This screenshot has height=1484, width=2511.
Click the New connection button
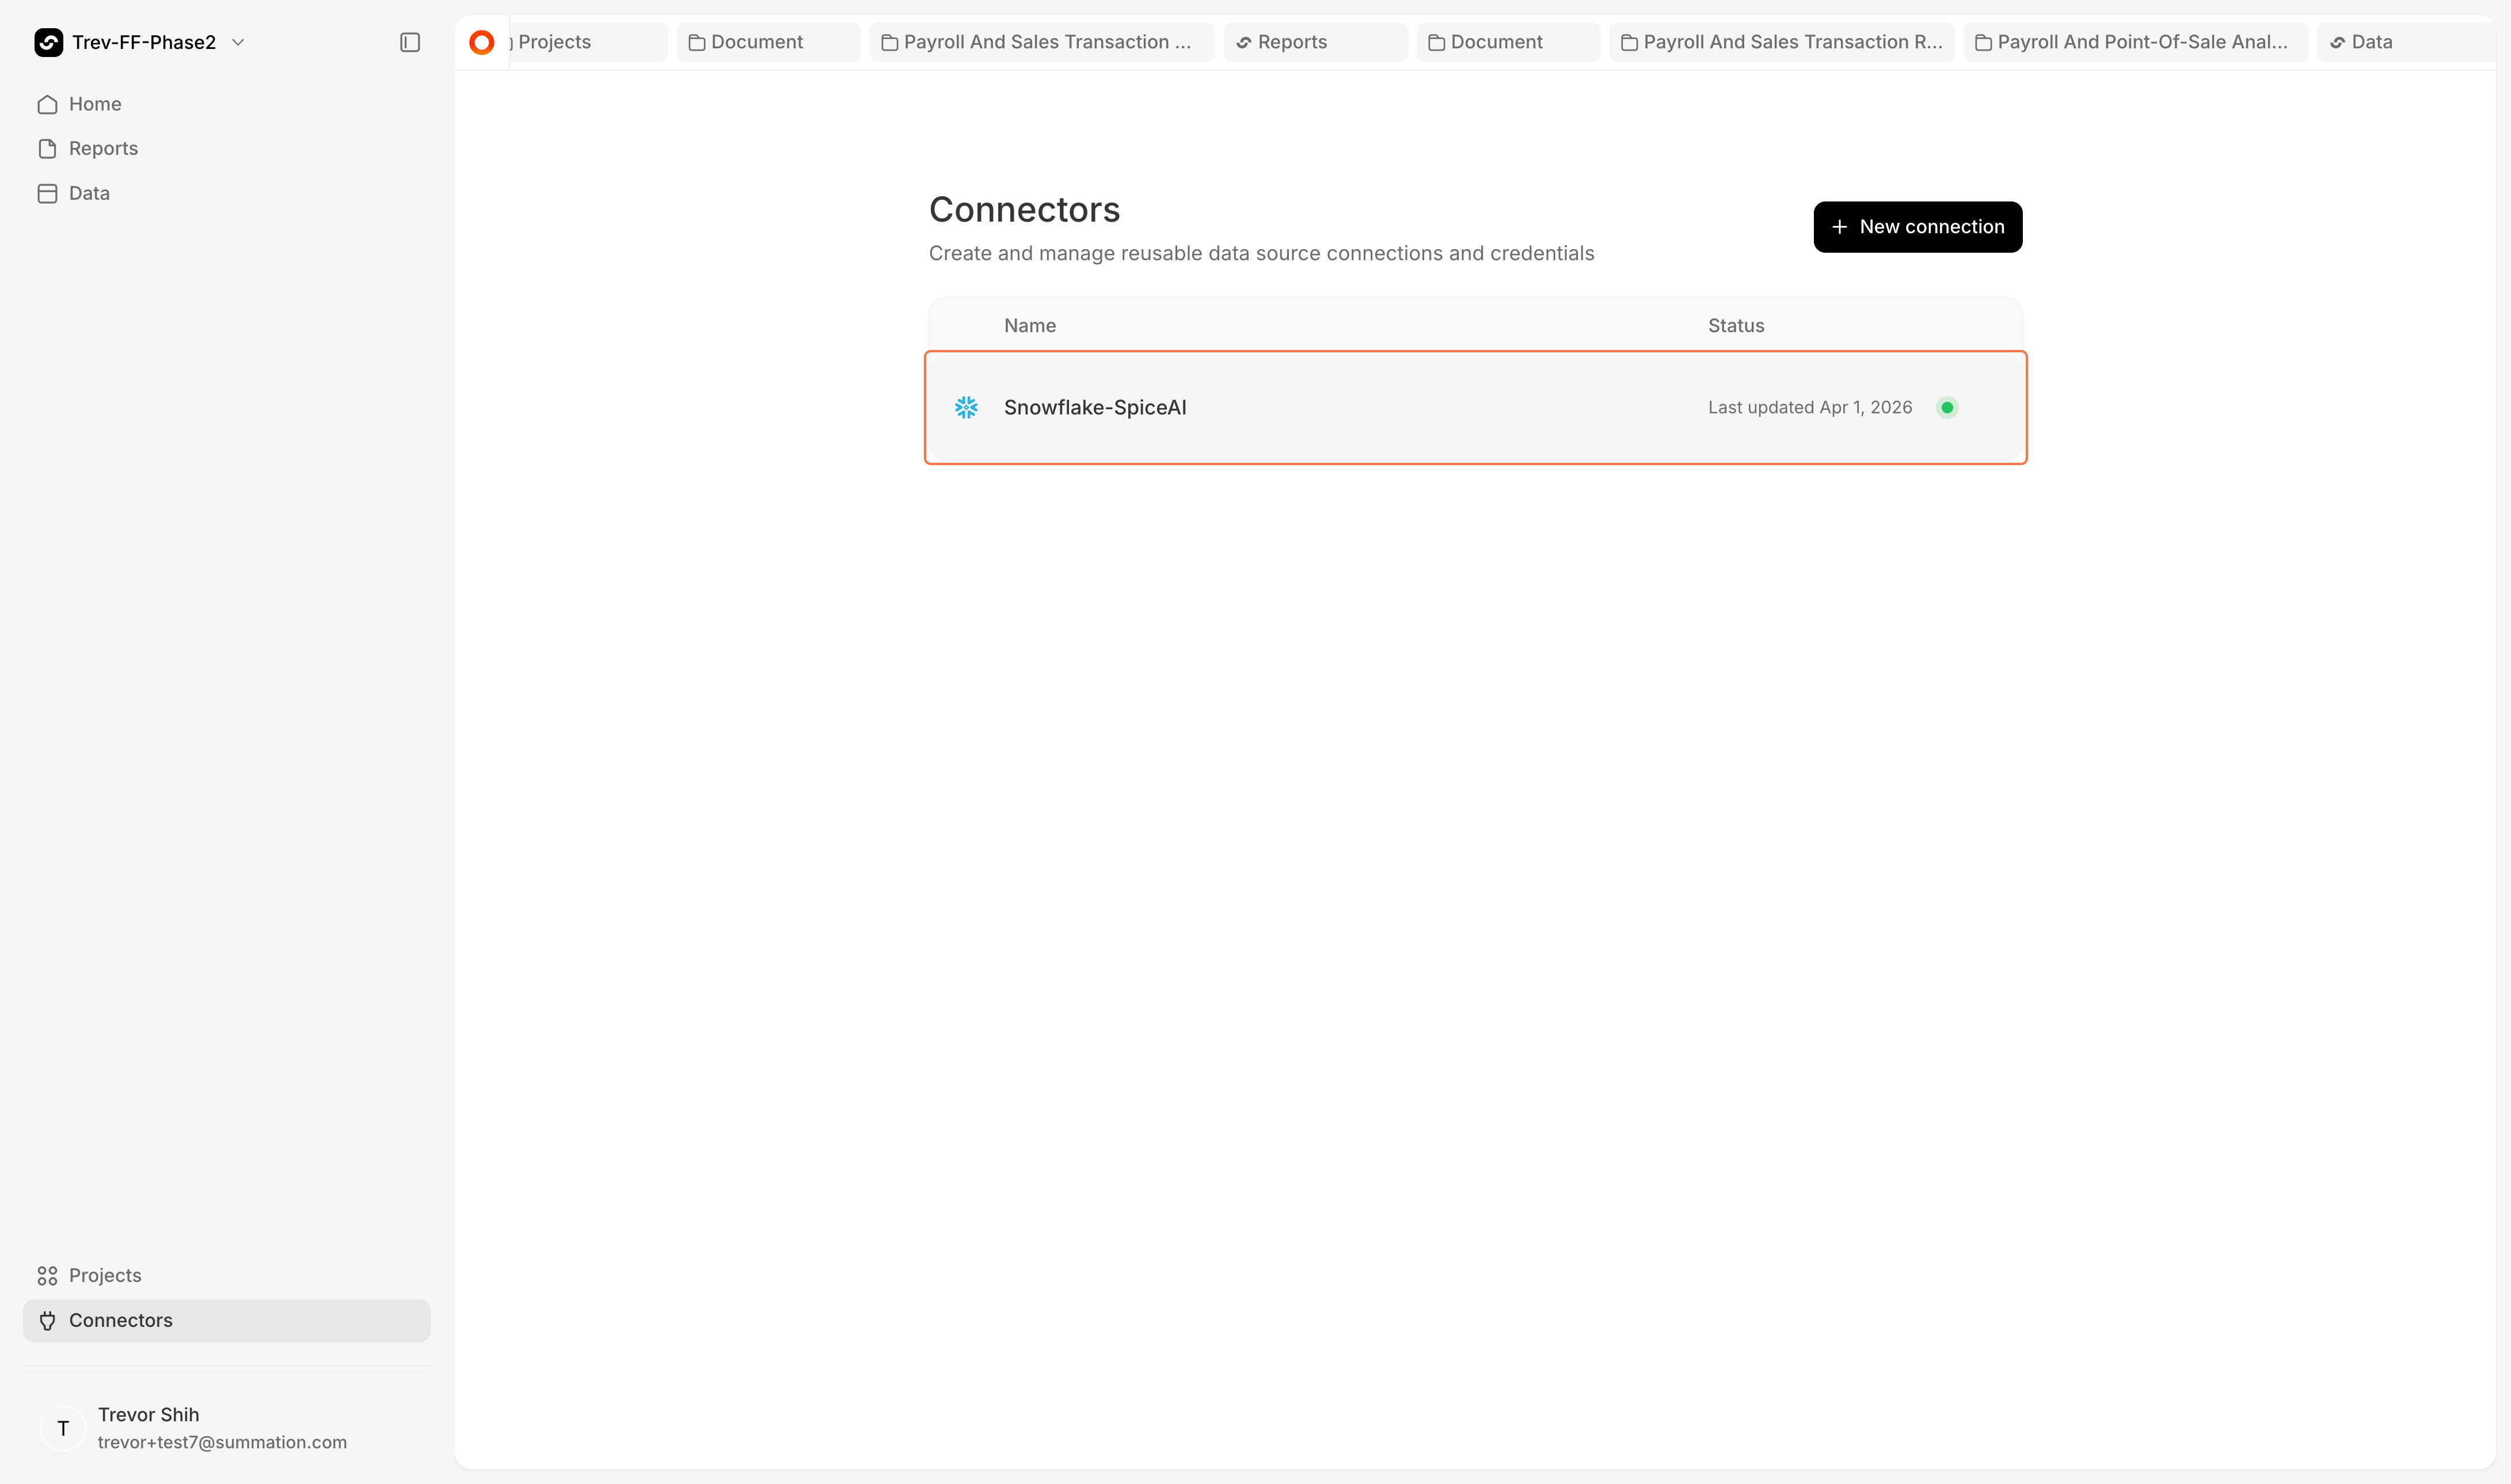[1918, 227]
